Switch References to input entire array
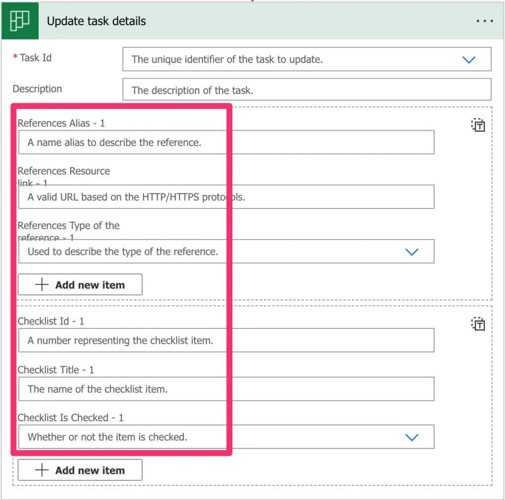The width and height of the screenshot is (505, 500). [x=478, y=126]
